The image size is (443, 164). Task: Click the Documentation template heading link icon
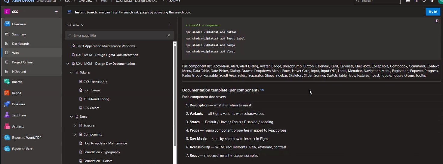pos(262,90)
